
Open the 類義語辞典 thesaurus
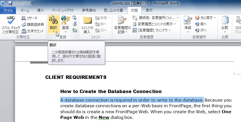33,25
